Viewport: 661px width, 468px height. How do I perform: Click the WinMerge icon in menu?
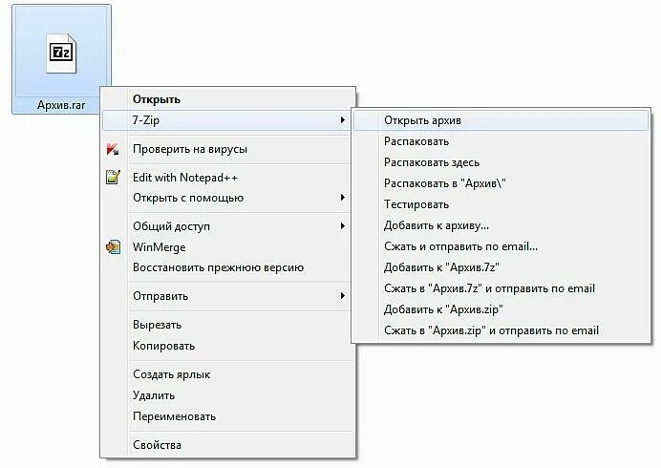click(113, 246)
